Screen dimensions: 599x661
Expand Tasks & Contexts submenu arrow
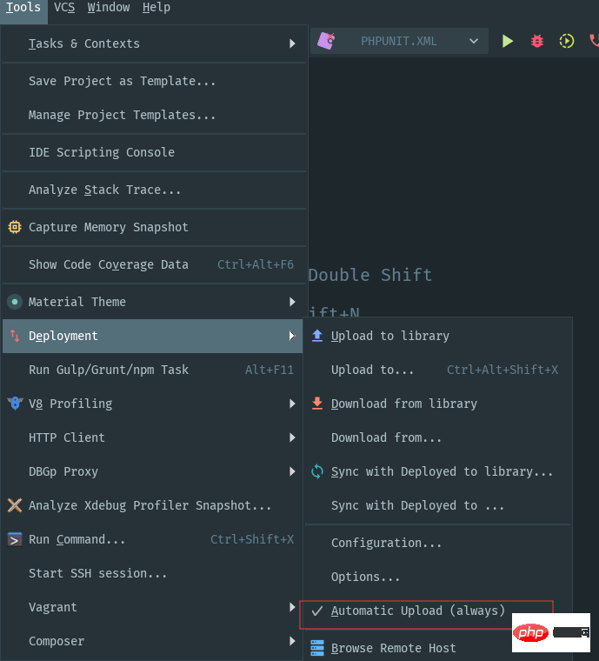coord(292,43)
